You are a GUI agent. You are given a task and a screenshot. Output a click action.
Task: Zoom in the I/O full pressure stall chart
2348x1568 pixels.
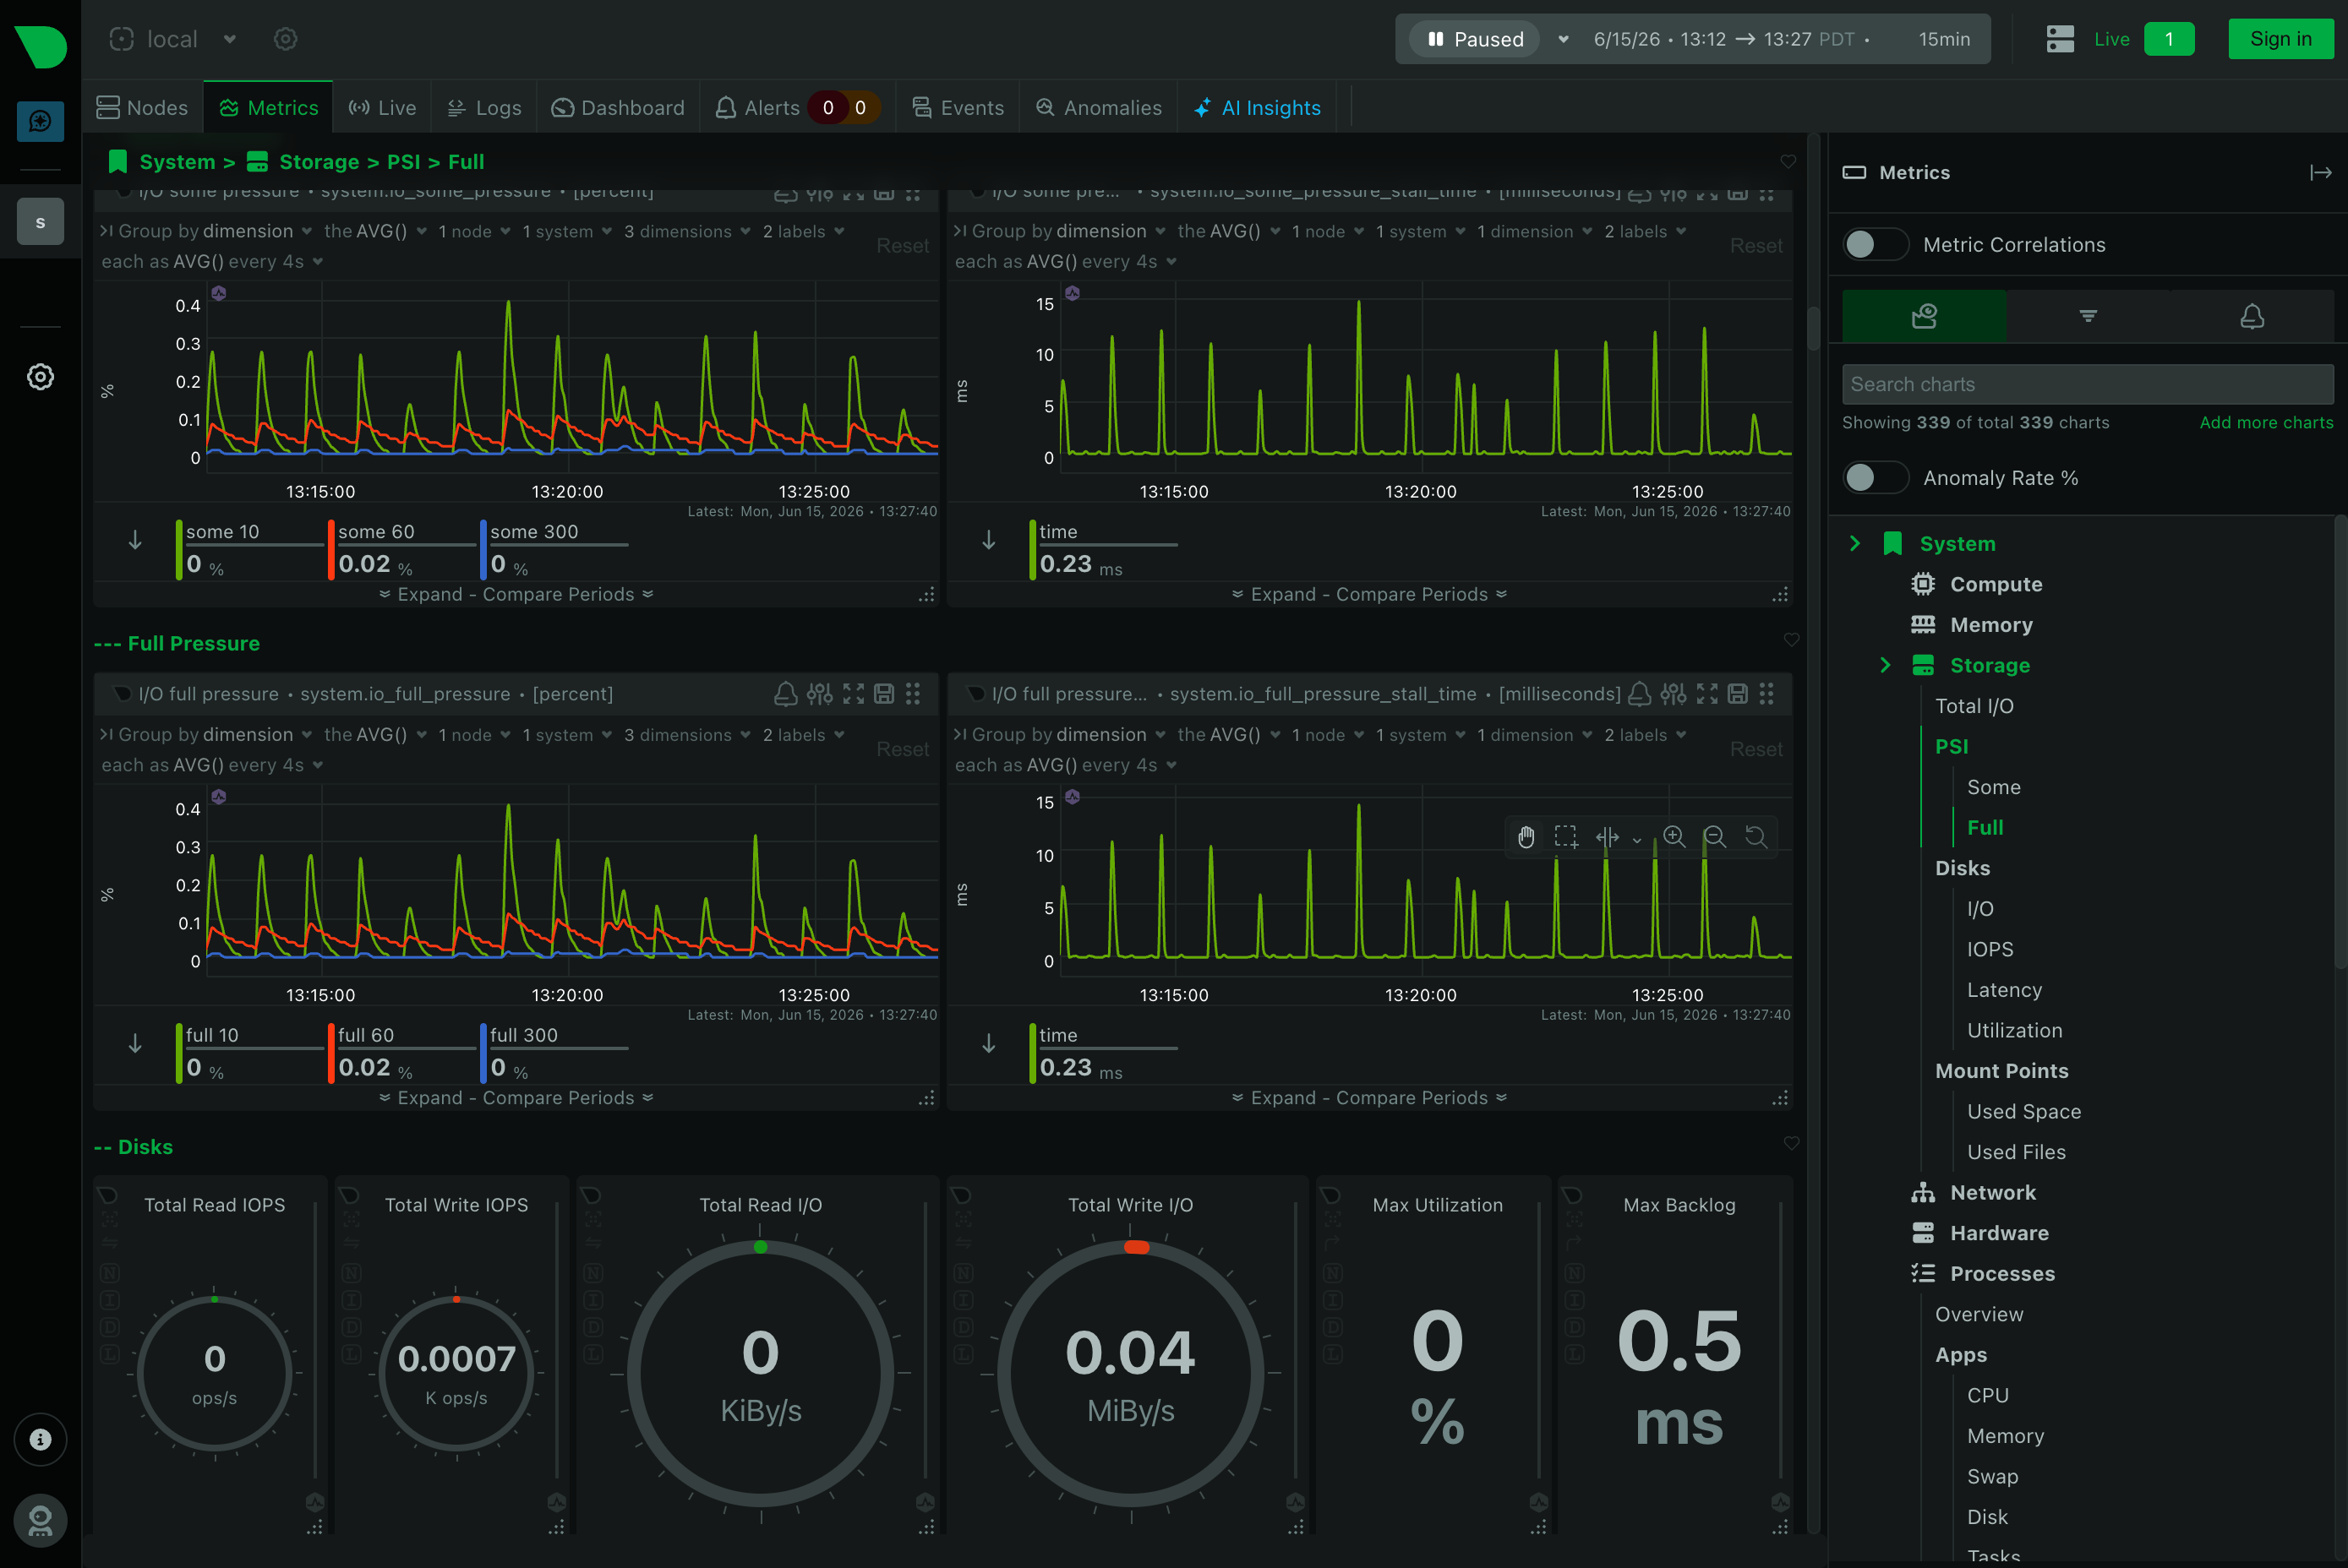pyautogui.click(x=1674, y=837)
